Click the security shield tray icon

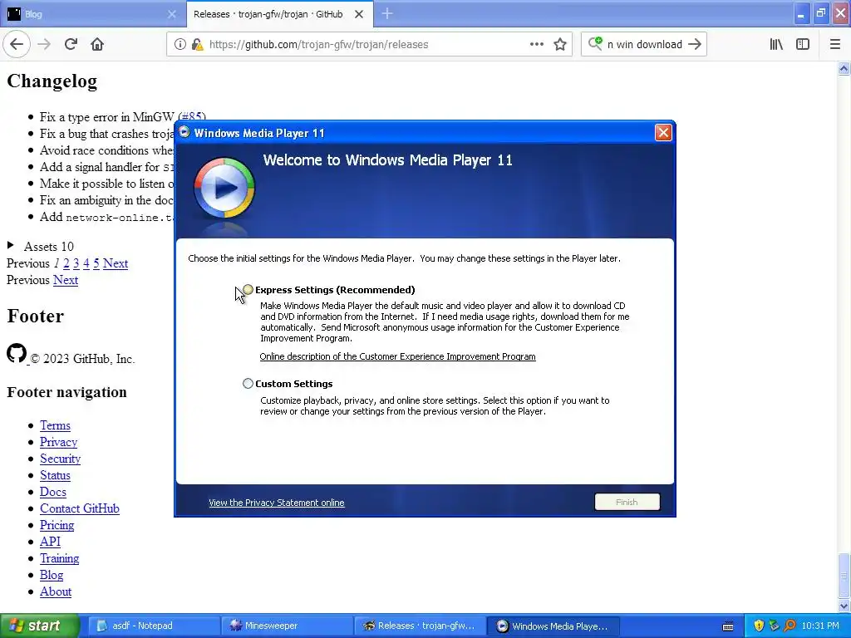[759, 626]
